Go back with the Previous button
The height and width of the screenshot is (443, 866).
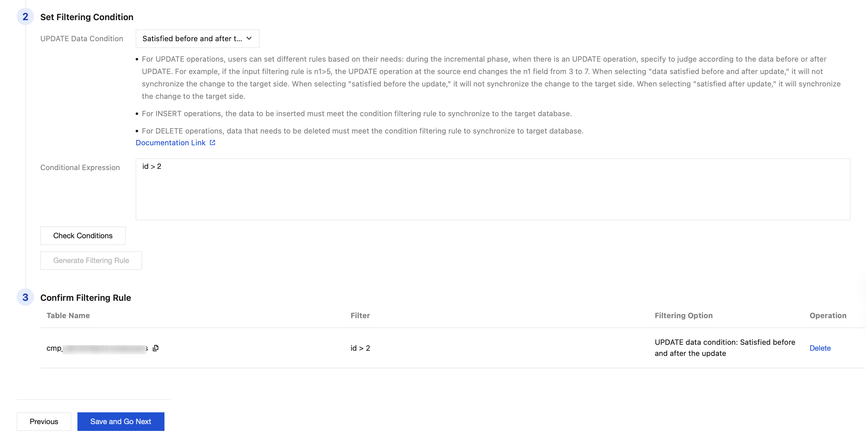44,422
